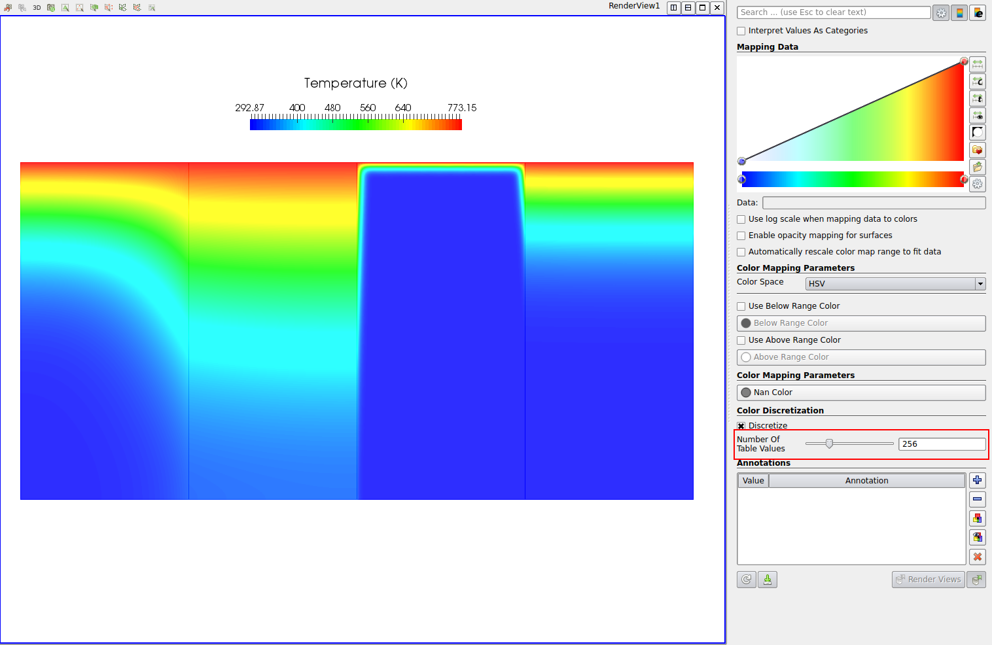This screenshot has height=645, width=992.
Task: Remove annotation with minus icon
Action: pyautogui.click(x=978, y=499)
